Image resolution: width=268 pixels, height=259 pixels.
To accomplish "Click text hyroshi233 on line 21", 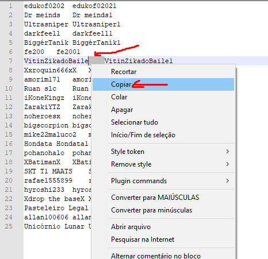I will 44,190.
